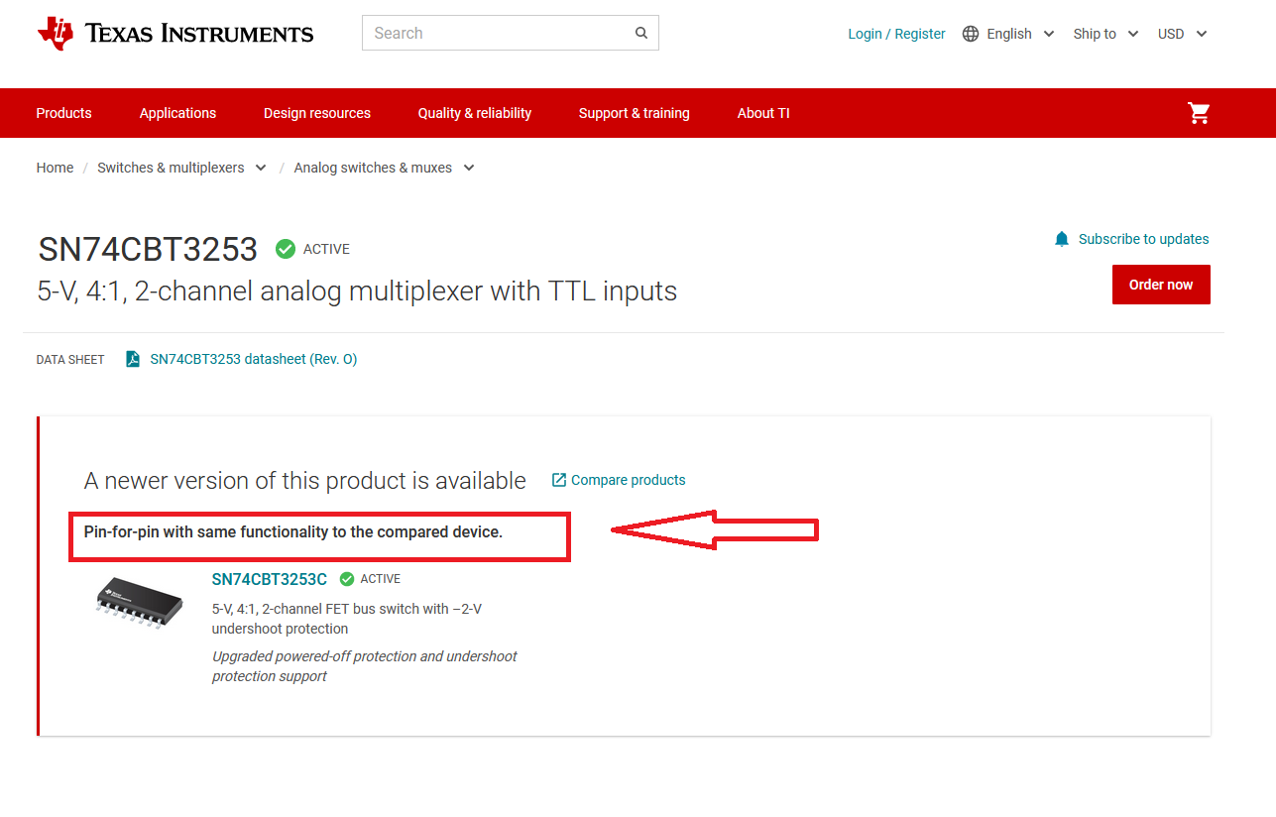Click the green ACTIVE checkmark beside SN74CBT3253C
The width and height of the screenshot is (1276, 817).
point(347,579)
